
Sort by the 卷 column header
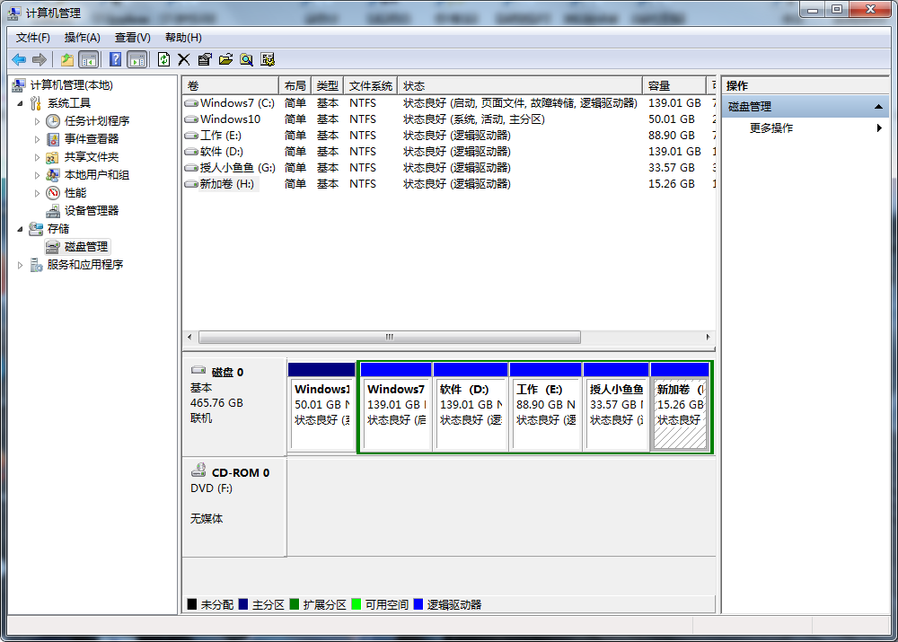tap(230, 86)
